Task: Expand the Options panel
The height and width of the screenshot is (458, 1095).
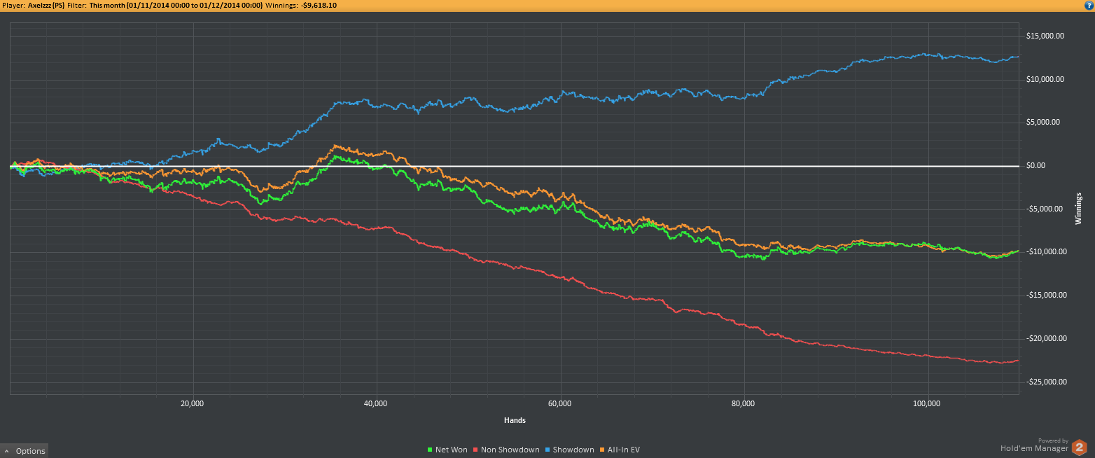Action: [x=25, y=450]
